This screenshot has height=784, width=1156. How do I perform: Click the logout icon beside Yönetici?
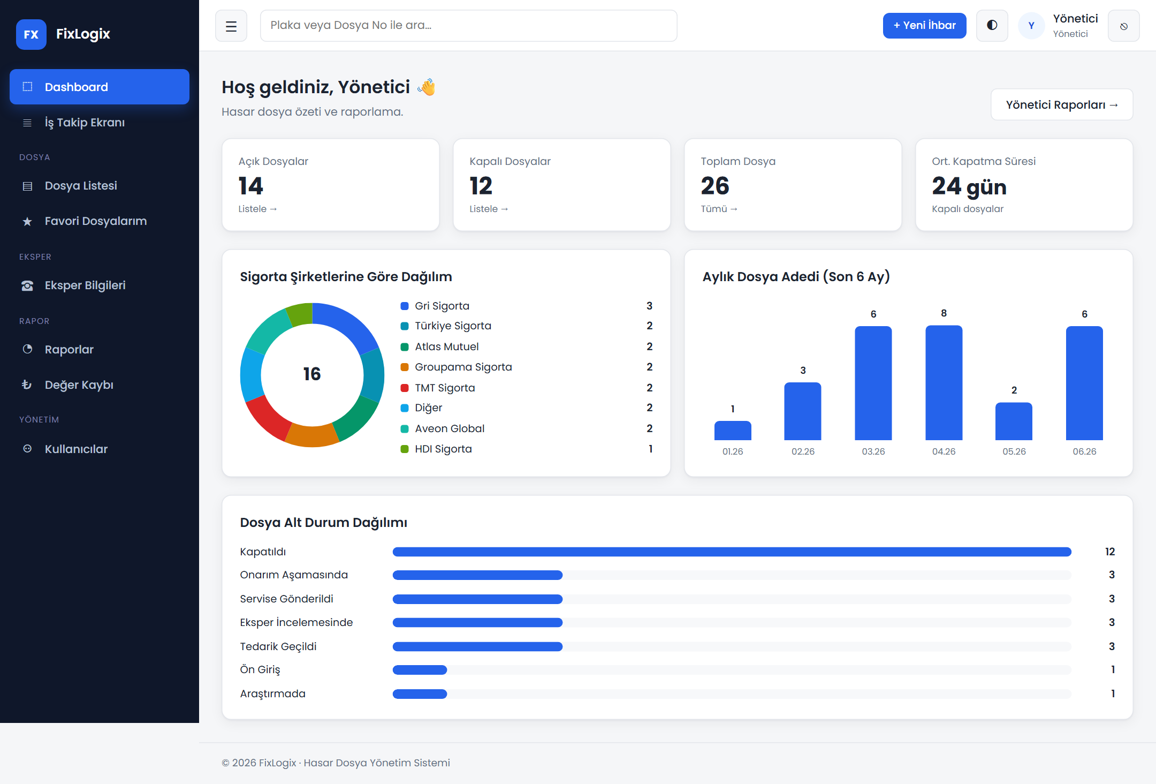click(x=1123, y=26)
